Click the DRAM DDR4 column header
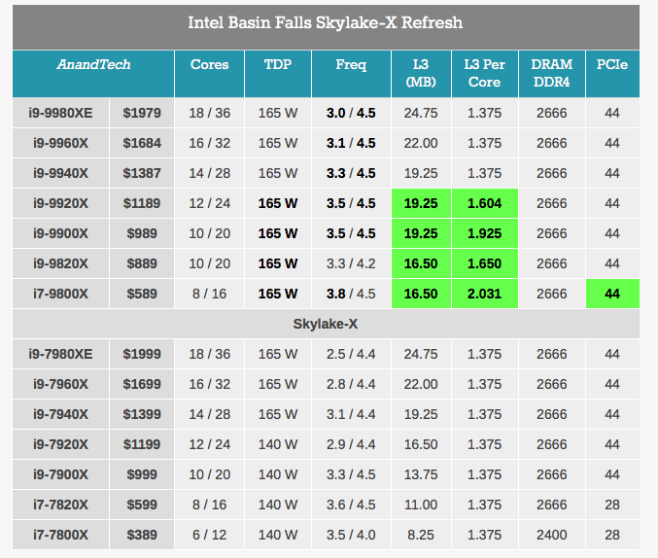The width and height of the screenshot is (658, 558). point(552,74)
